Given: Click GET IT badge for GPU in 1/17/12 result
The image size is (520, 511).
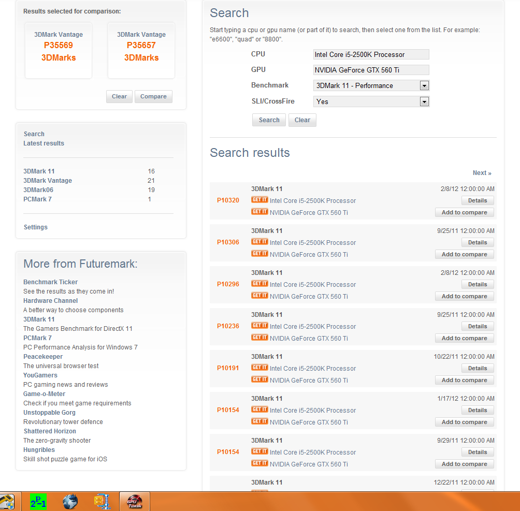Looking at the screenshot, I should (x=259, y=421).
